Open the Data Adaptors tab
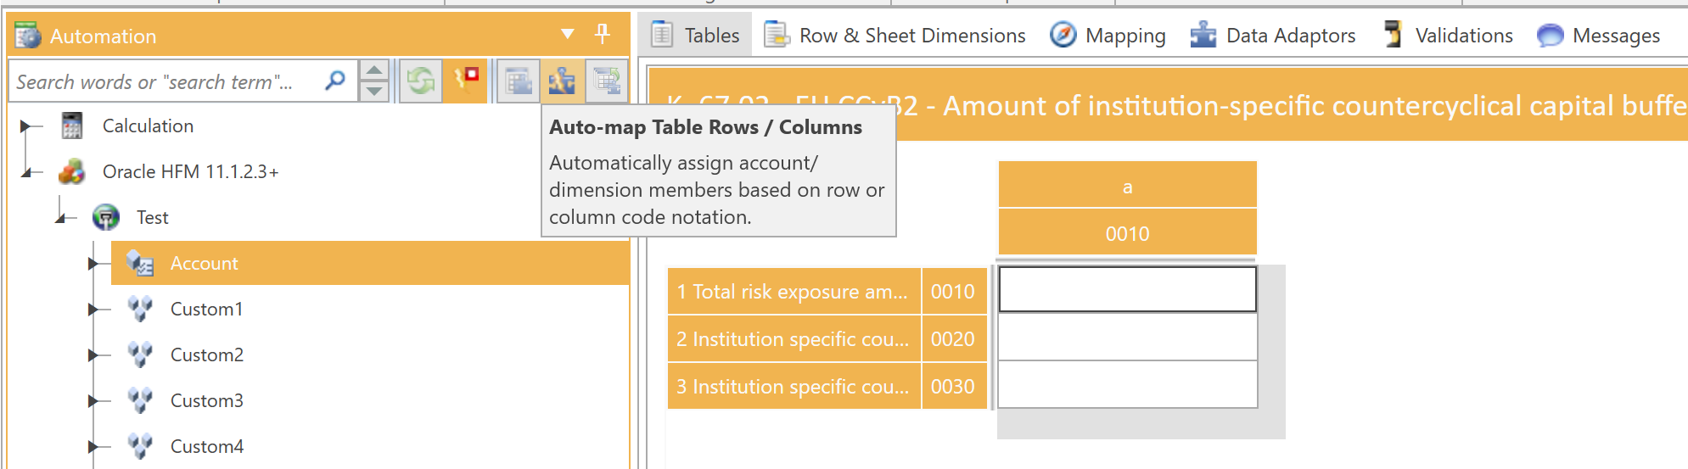The height and width of the screenshot is (469, 1688). 1273,36
